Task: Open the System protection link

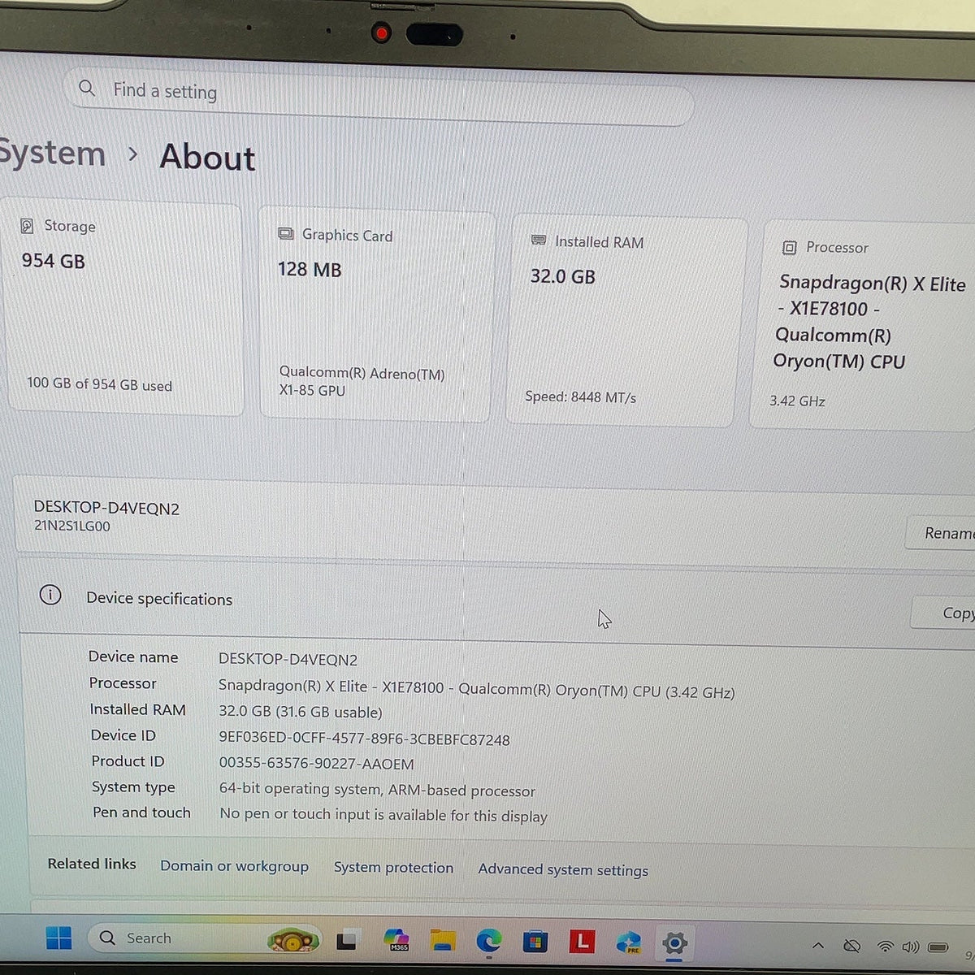Action: (393, 868)
